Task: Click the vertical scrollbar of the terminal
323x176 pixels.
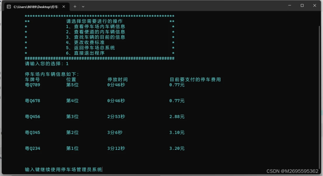Action: pos(319,97)
